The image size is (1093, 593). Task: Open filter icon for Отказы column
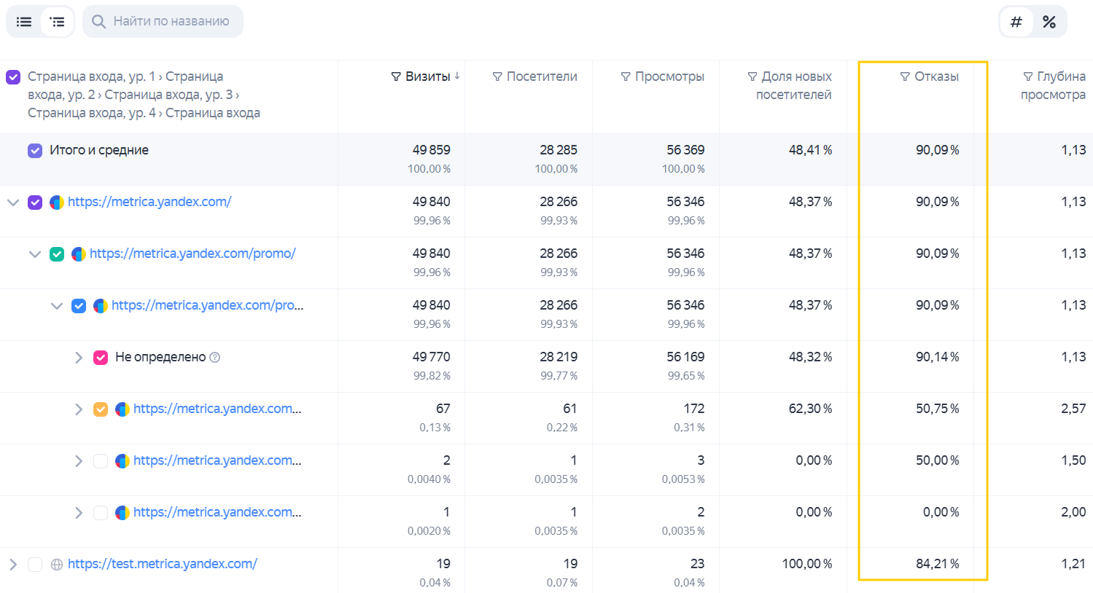pos(905,76)
